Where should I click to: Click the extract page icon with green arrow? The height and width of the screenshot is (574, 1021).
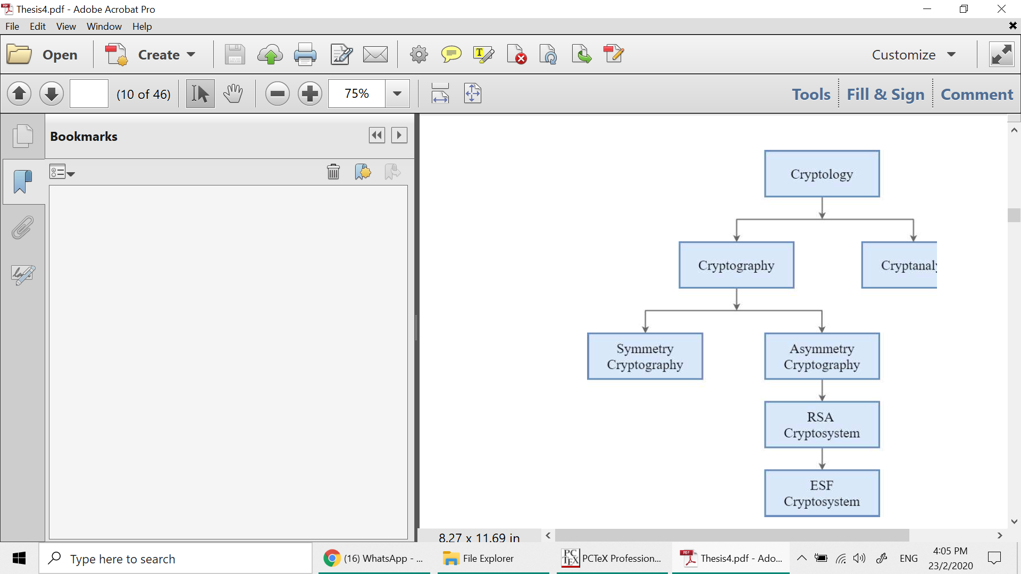point(581,54)
